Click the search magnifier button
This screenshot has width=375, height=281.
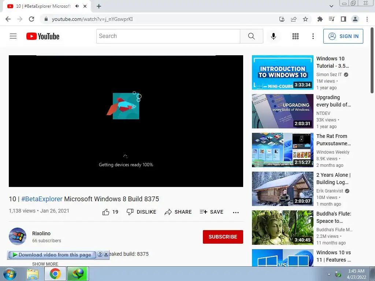[251, 36]
